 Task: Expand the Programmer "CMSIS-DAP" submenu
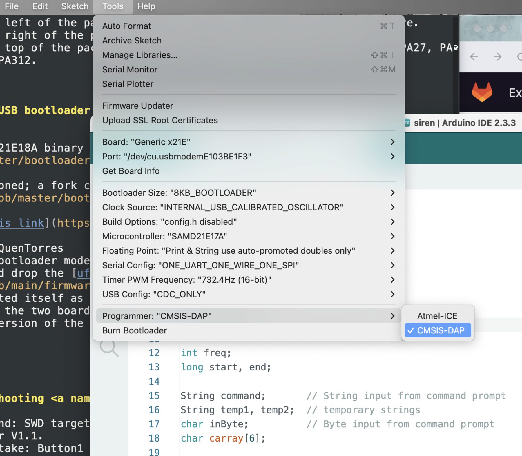pos(249,316)
